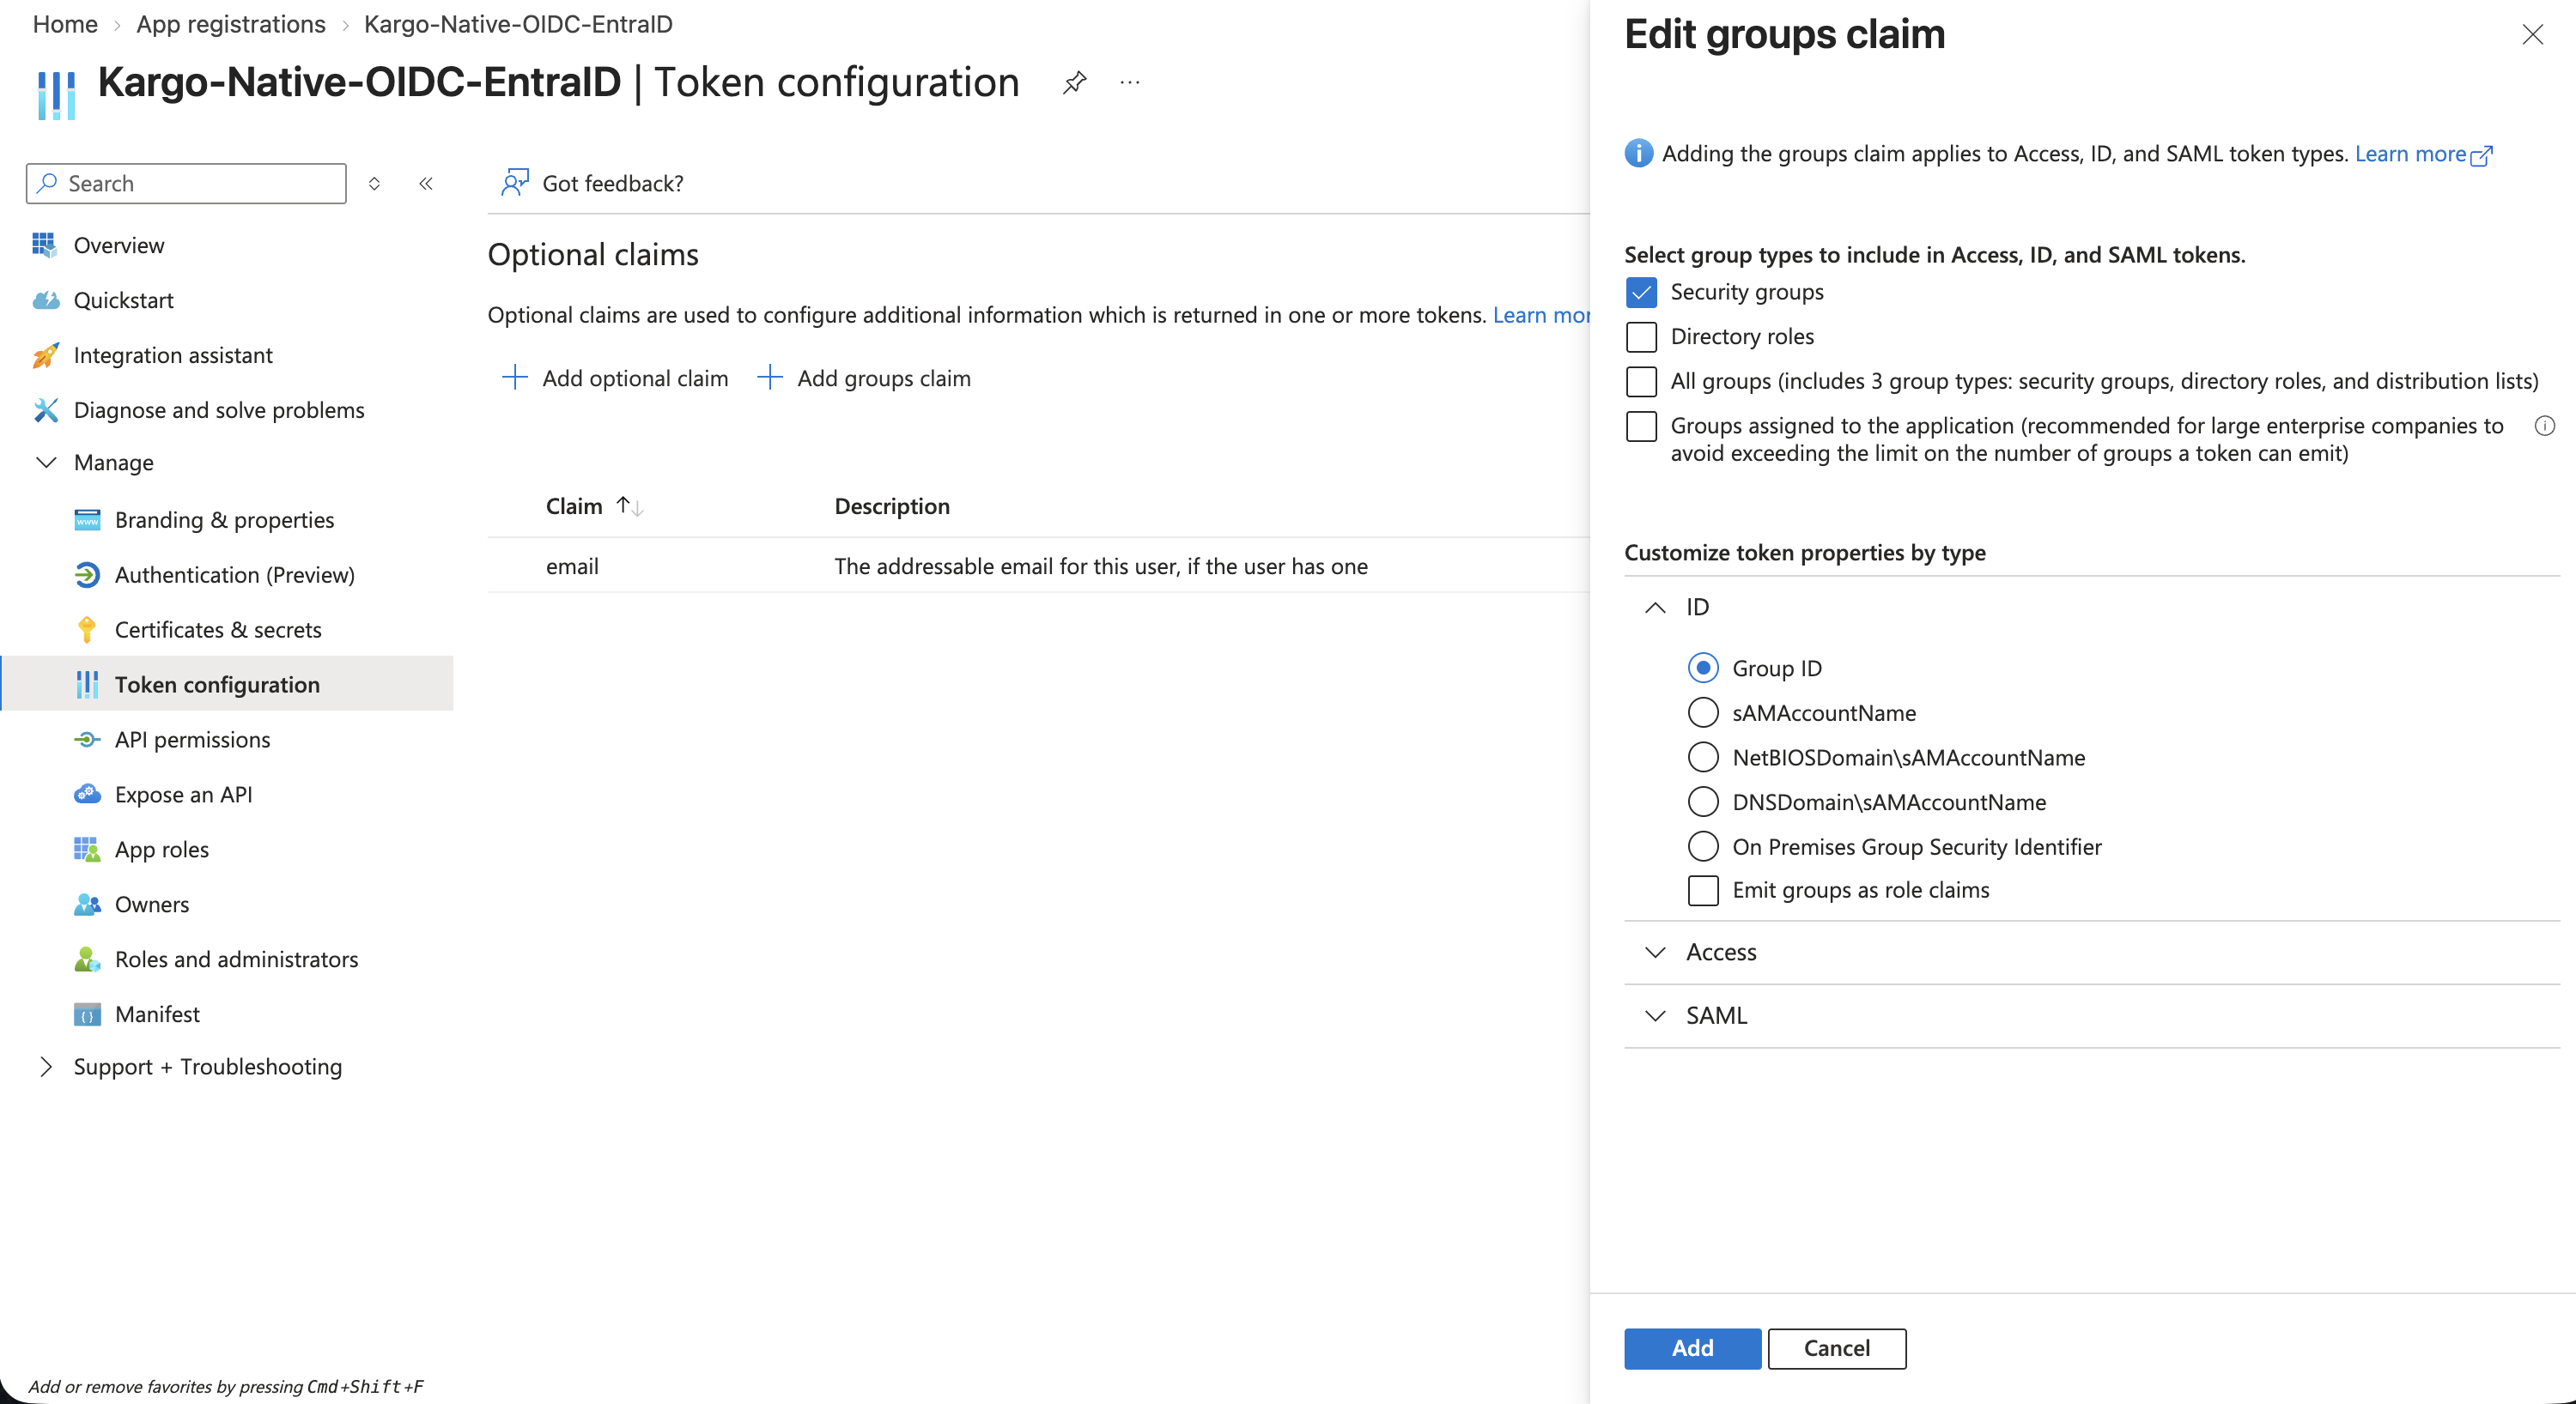Click the Overview grid icon in the sidebar
Screen dimensions: 2576x1404
click(44, 245)
